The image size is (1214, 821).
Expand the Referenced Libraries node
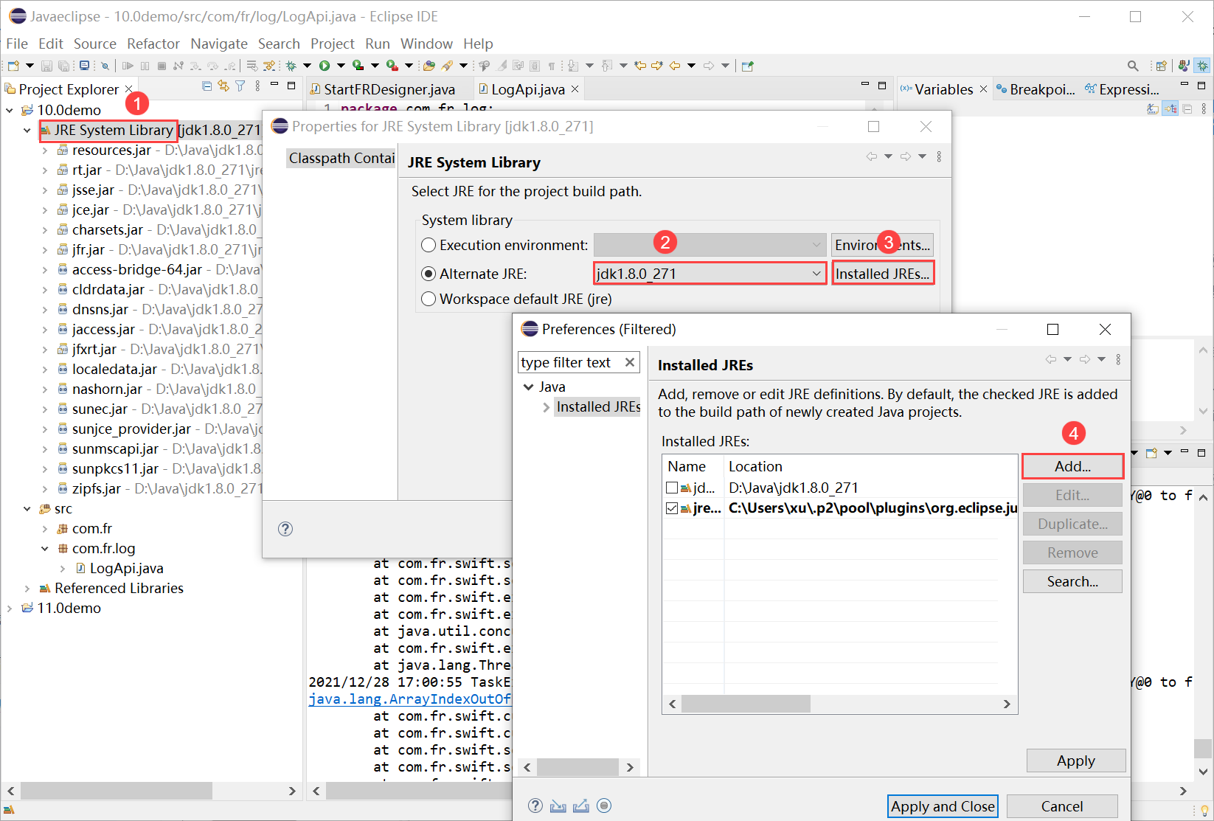(x=27, y=589)
